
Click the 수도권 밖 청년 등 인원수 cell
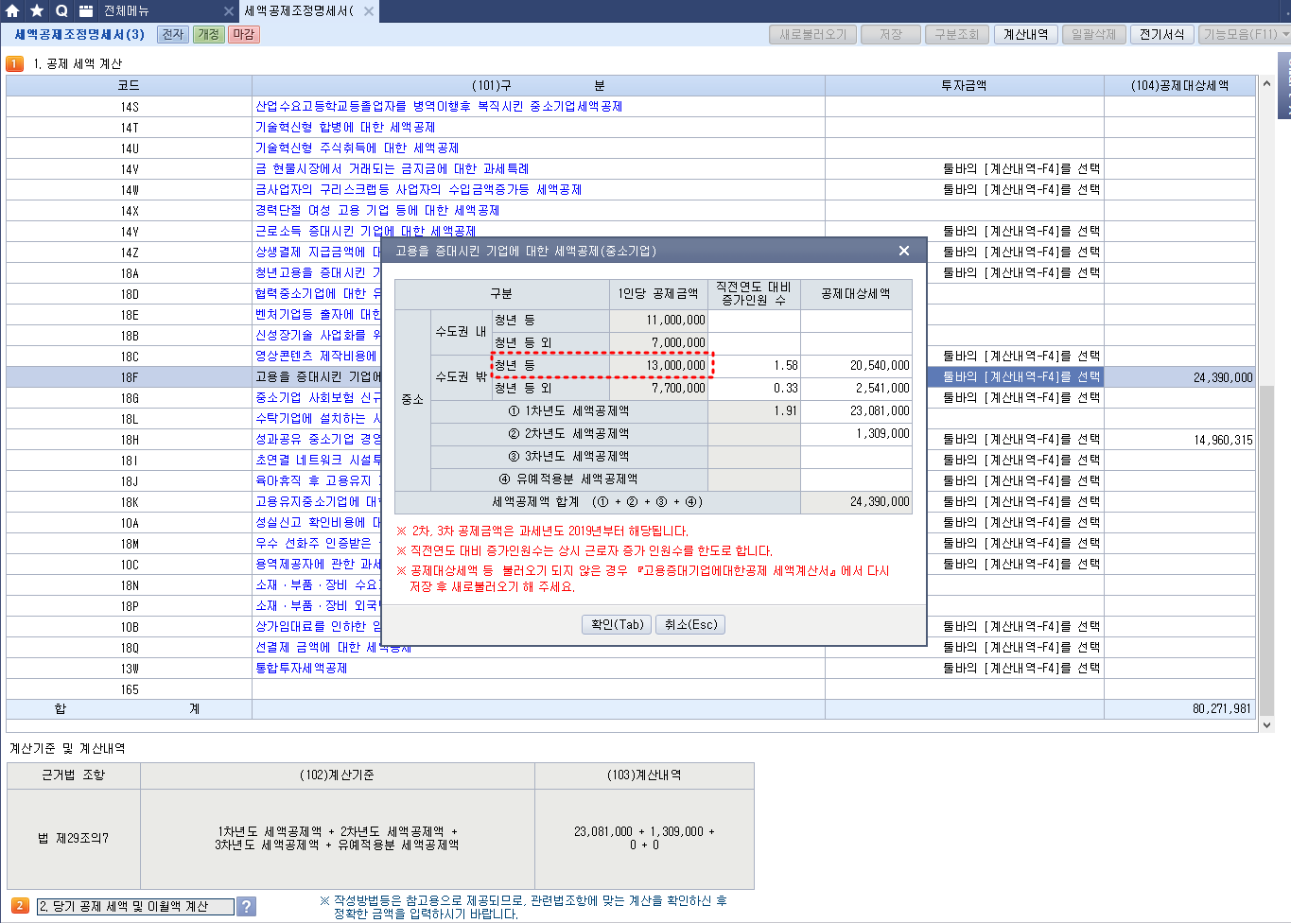(x=754, y=365)
